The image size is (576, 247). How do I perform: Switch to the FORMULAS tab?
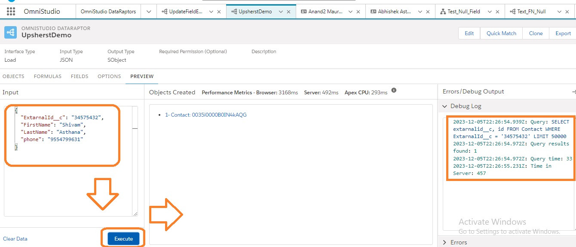click(x=48, y=76)
